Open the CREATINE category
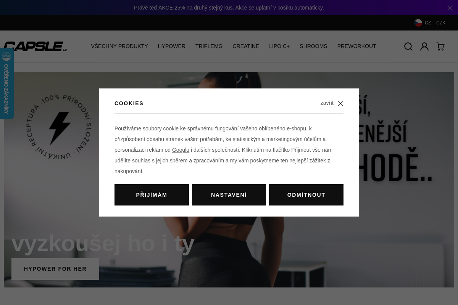 (x=246, y=46)
